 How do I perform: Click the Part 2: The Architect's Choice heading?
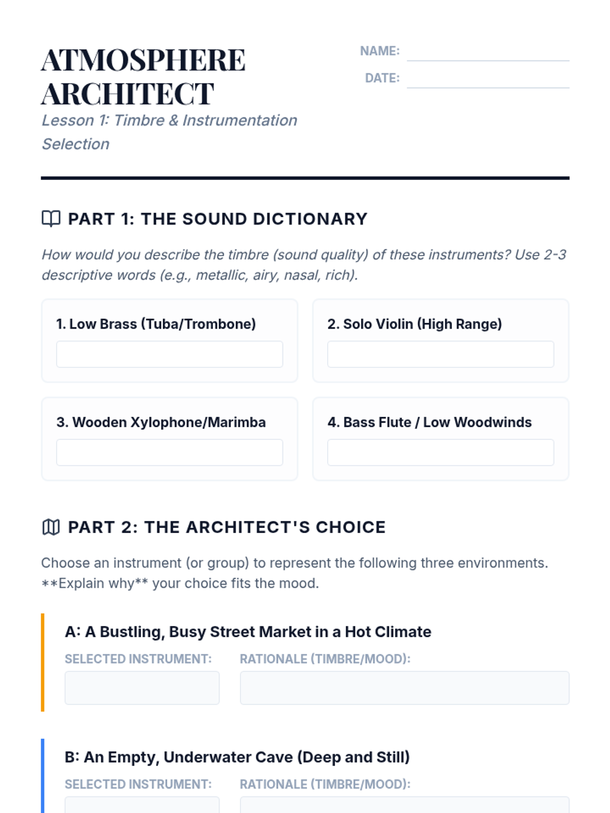pyautogui.click(x=227, y=527)
